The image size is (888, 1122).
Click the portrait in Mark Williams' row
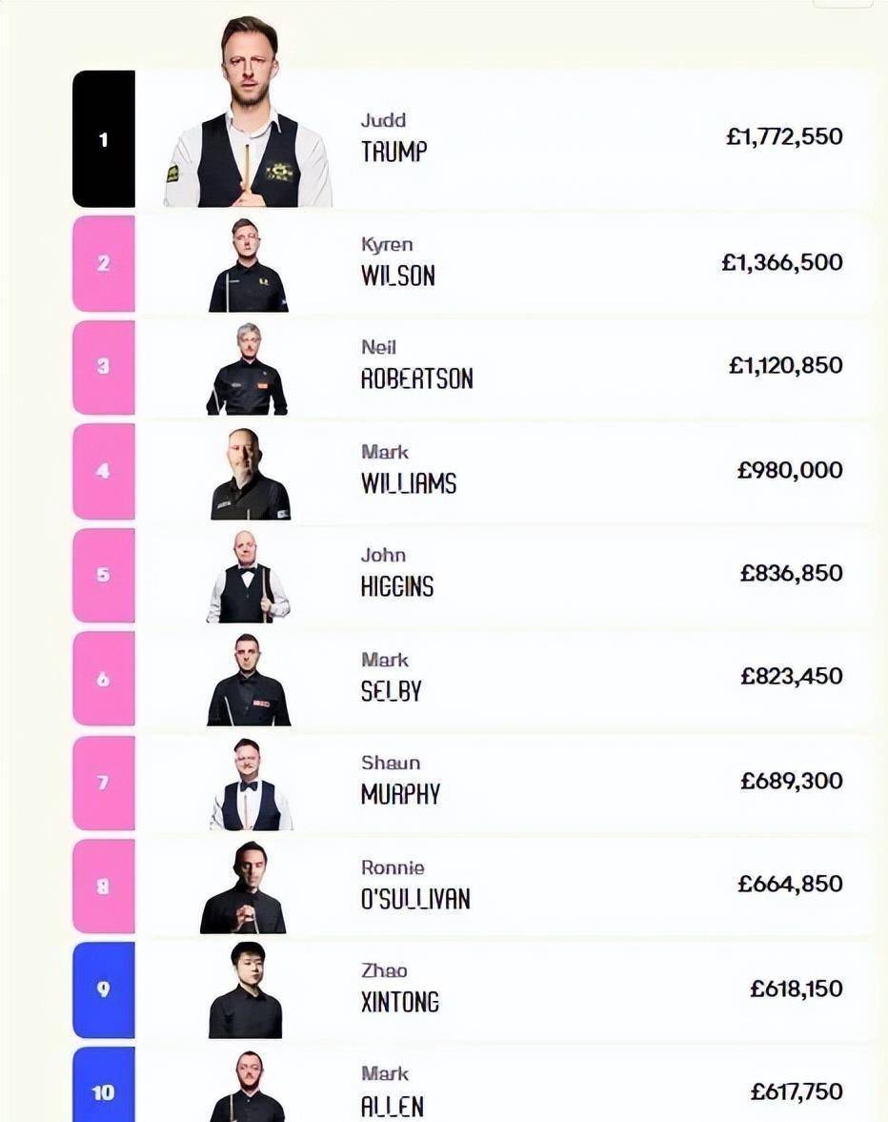click(x=250, y=474)
